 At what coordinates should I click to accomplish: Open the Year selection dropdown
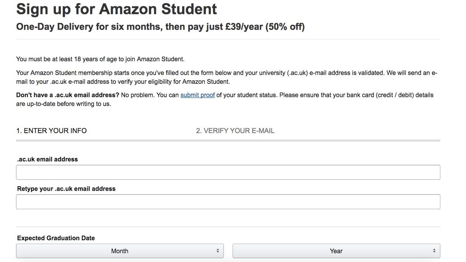[336, 251]
